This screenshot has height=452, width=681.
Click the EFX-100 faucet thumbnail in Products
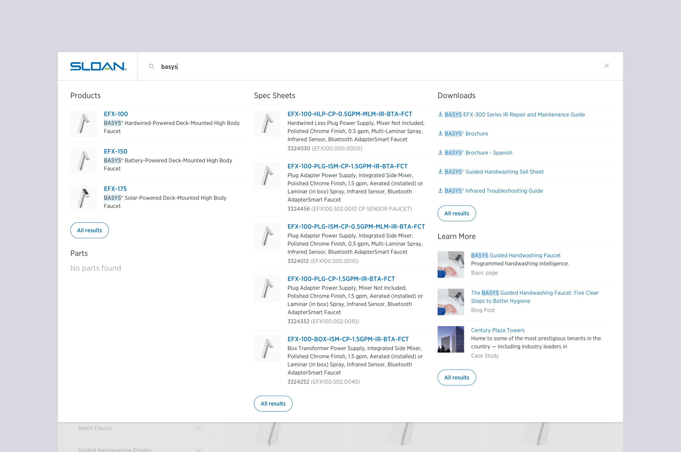point(84,123)
